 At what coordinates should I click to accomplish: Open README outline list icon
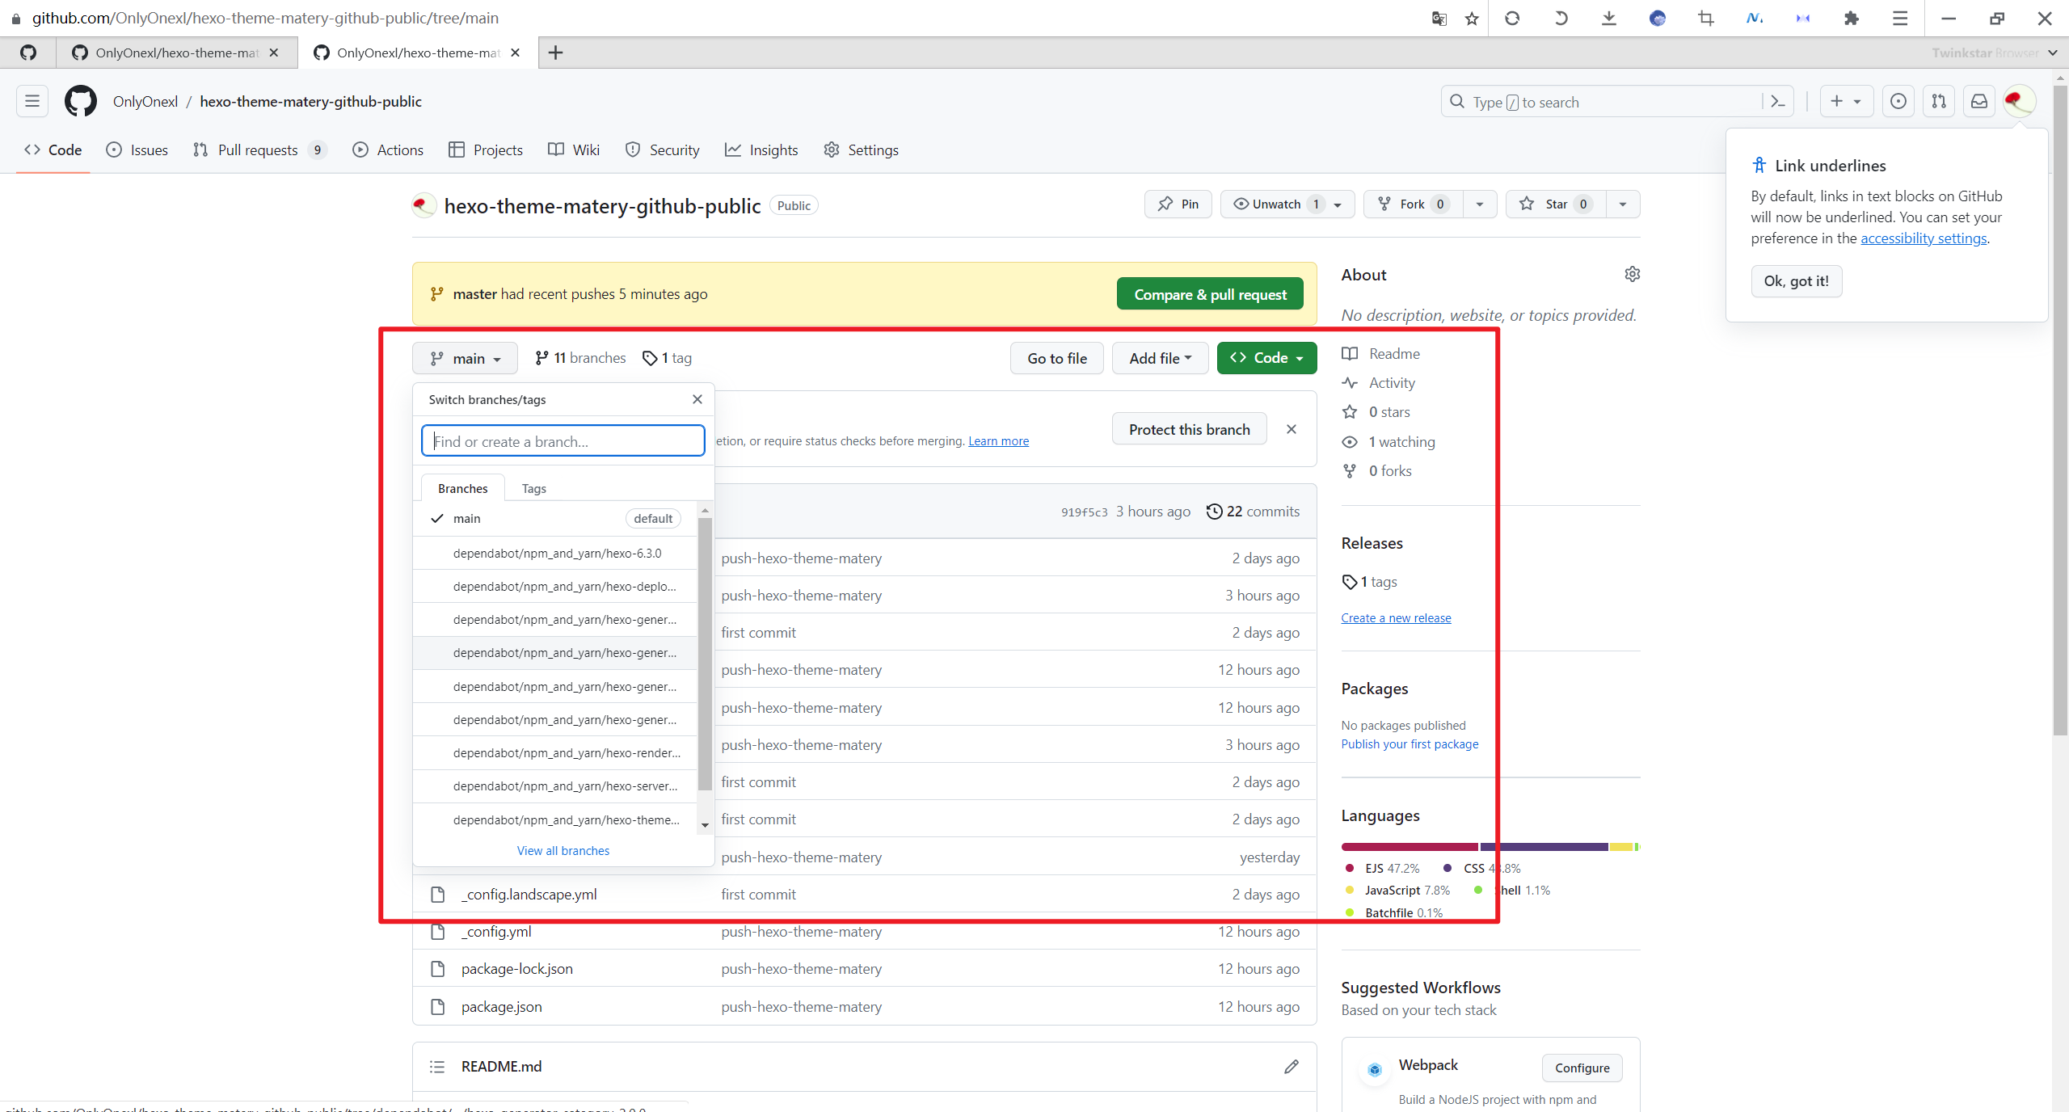pos(437,1067)
